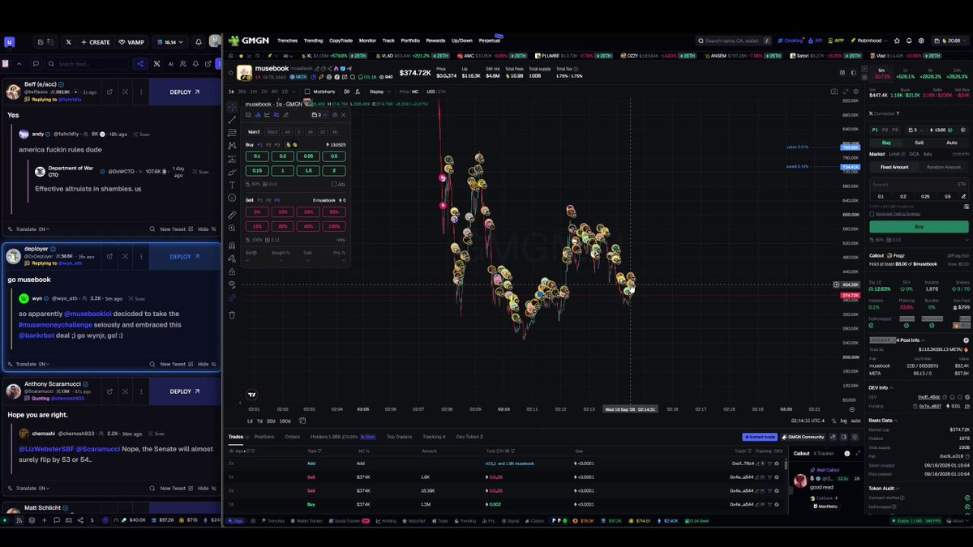Focus the Amount ETH input field
The width and height of the screenshot is (973, 547).
coord(919,184)
